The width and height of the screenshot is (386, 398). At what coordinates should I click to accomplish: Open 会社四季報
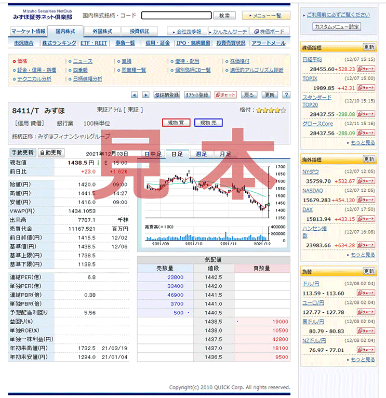[187, 32]
